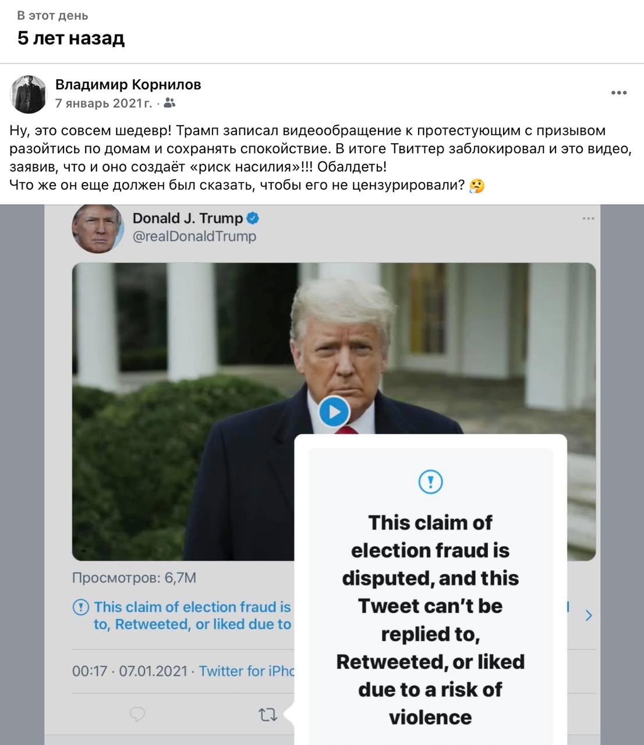This screenshot has width=644, height=745.
Task: Click the retweet icon
Action: click(267, 714)
